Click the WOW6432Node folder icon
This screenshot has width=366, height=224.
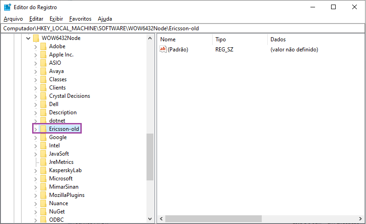[36, 38]
